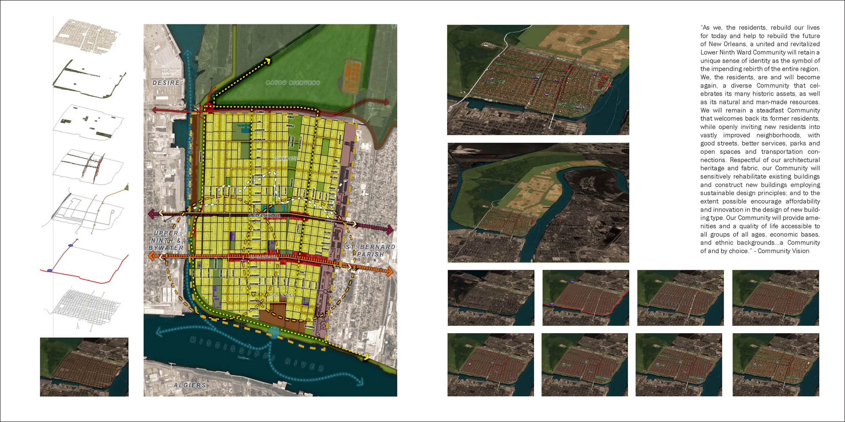
Task: Click the TONTI street label
Action: pos(259,149)
